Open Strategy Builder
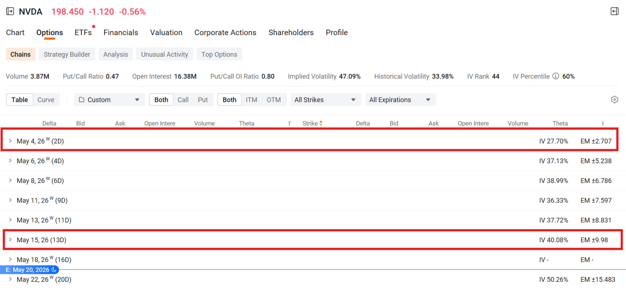This screenshot has width=626, height=288. coord(67,54)
